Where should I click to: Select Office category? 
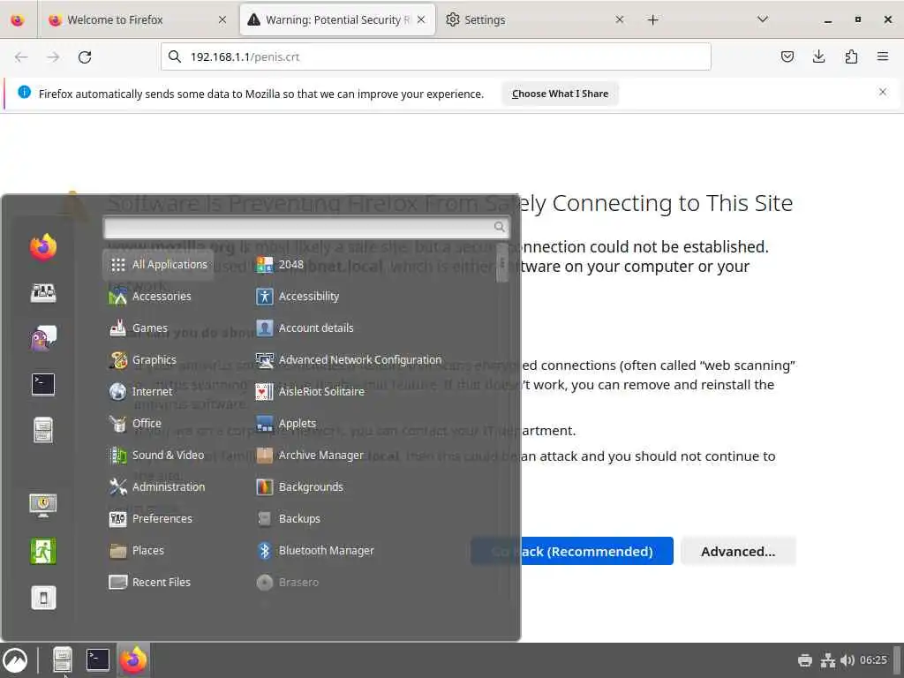pyautogui.click(x=135, y=423)
